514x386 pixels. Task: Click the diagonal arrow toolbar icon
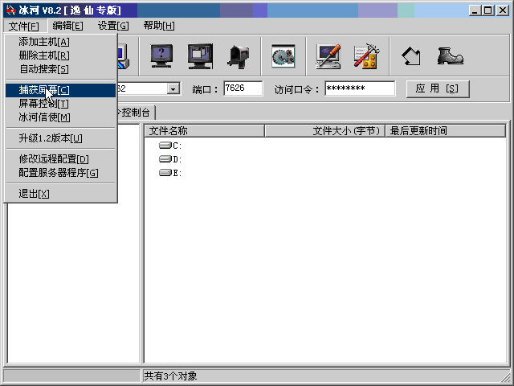411,56
